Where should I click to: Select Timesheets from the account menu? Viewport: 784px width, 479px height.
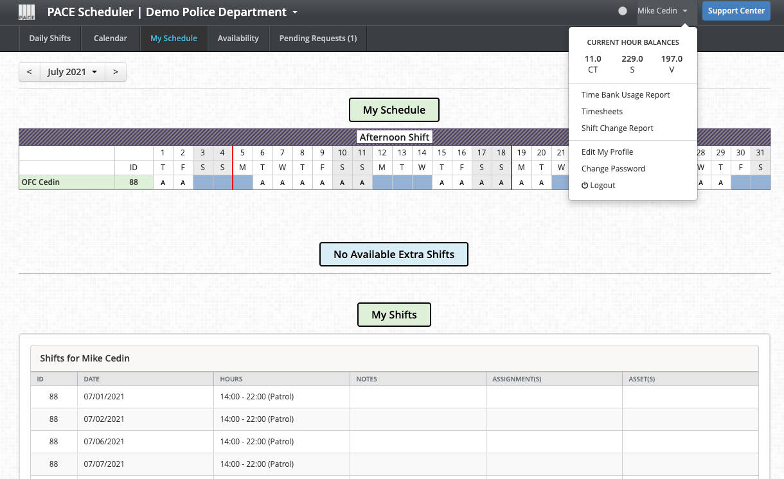(x=602, y=111)
